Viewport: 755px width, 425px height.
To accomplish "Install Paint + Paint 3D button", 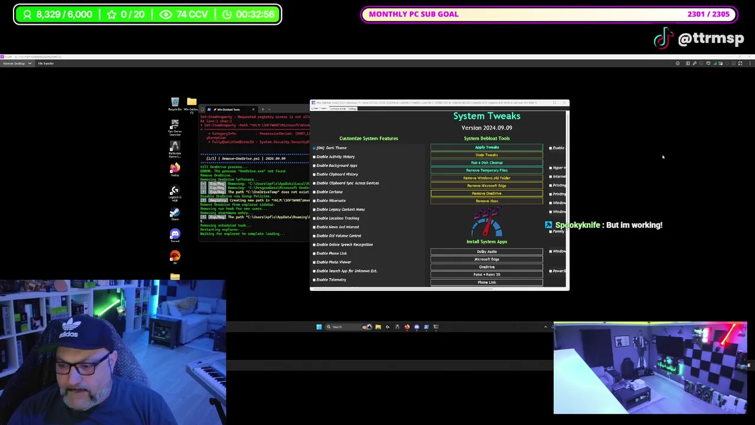I will (487, 275).
